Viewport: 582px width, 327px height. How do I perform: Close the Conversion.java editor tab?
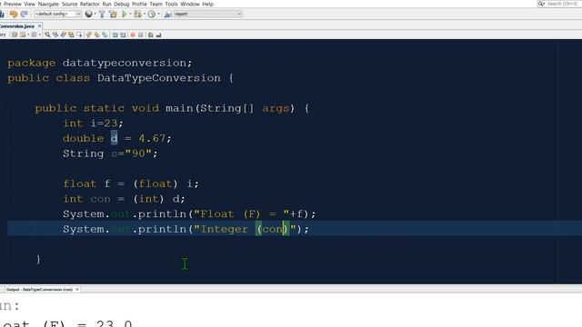pos(39,26)
